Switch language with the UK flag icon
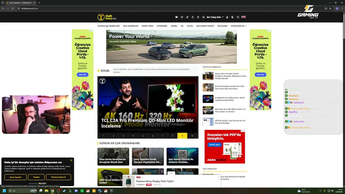The height and width of the screenshot is (194, 345). (x=243, y=17)
